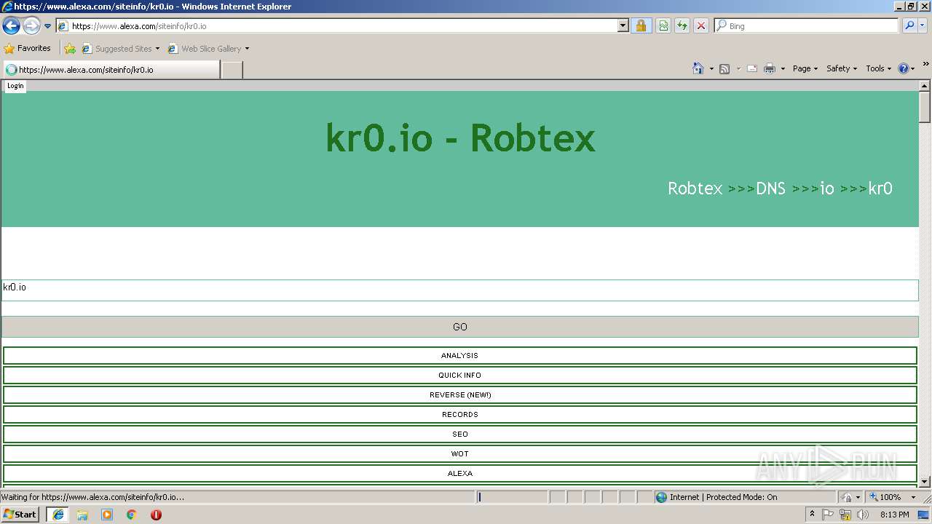This screenshot has width=932, height=524.
Task: Expand the Print options dropdown arrow
Action: tap(783, 68)
